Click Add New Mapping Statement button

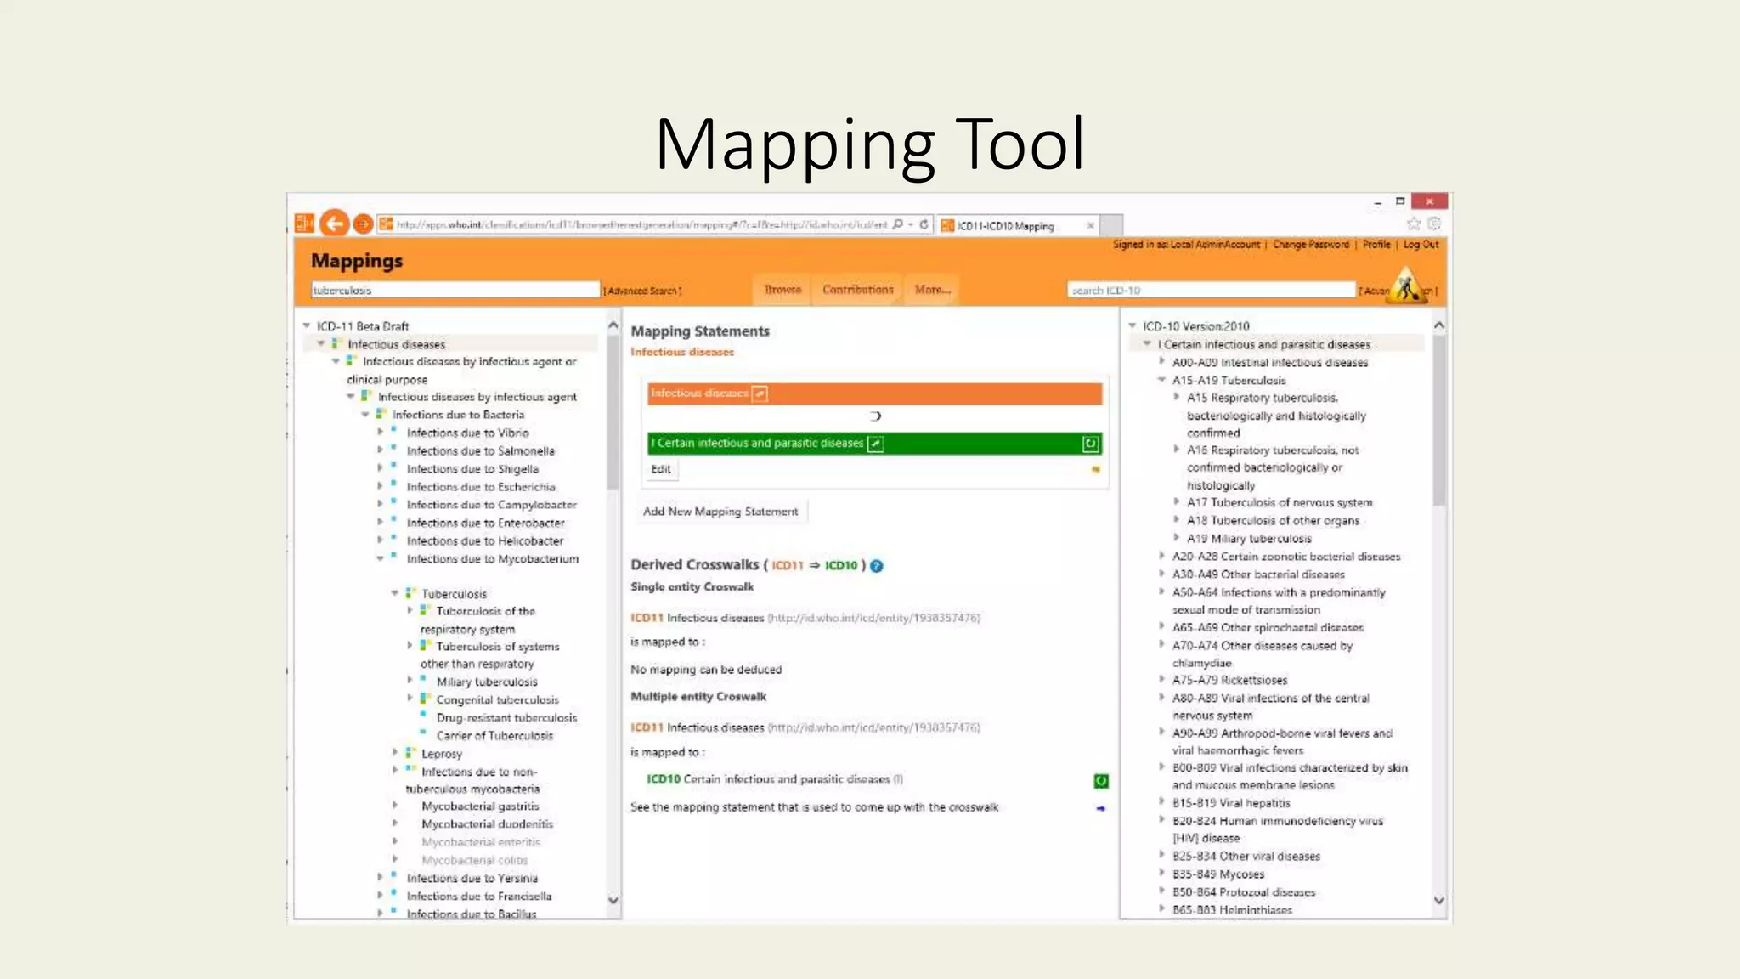pos(720,512)
